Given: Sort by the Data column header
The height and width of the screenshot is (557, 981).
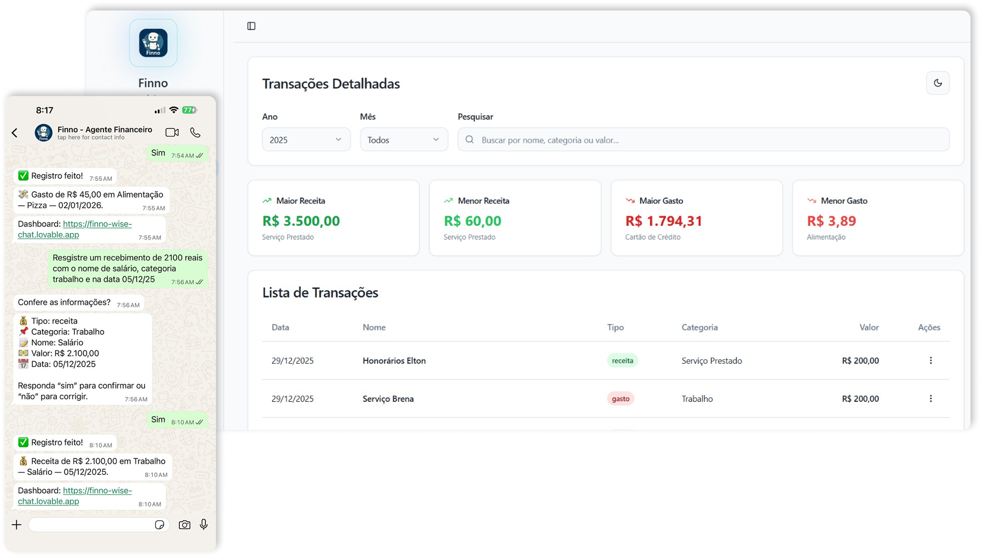Looking at the screenshot, I should pyautogui.click(x=280, y=327).
